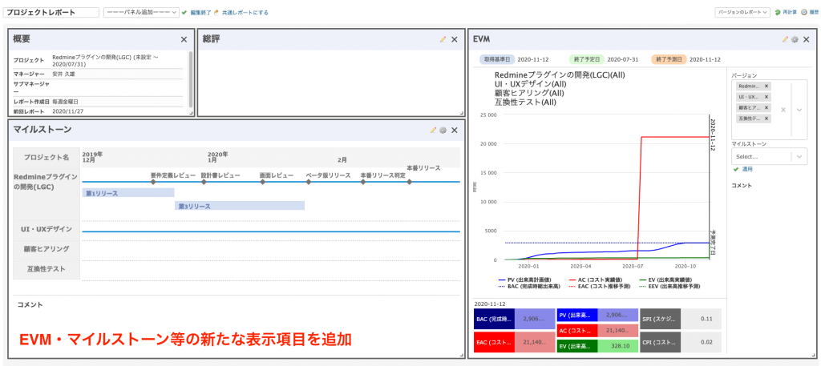Click the 終了予測日 label badge
The height and width of the screenshot is (366, 821).
tap(668, 59)
